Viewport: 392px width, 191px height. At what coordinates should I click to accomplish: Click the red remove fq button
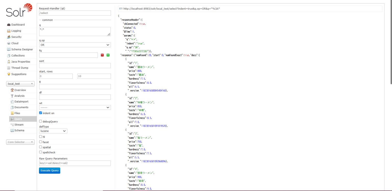click(102, 55)
